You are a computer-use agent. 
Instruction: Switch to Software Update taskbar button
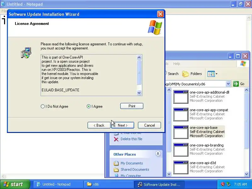pos(159,184)
